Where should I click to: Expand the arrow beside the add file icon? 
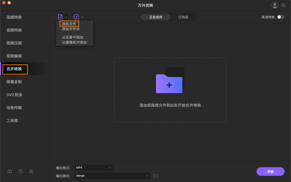pyautogui.click(x=66, y=17)
